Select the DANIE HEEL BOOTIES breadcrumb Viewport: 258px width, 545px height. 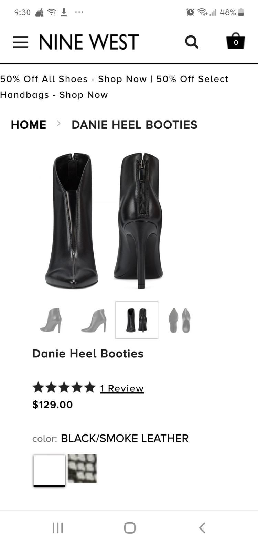(135, 125)
